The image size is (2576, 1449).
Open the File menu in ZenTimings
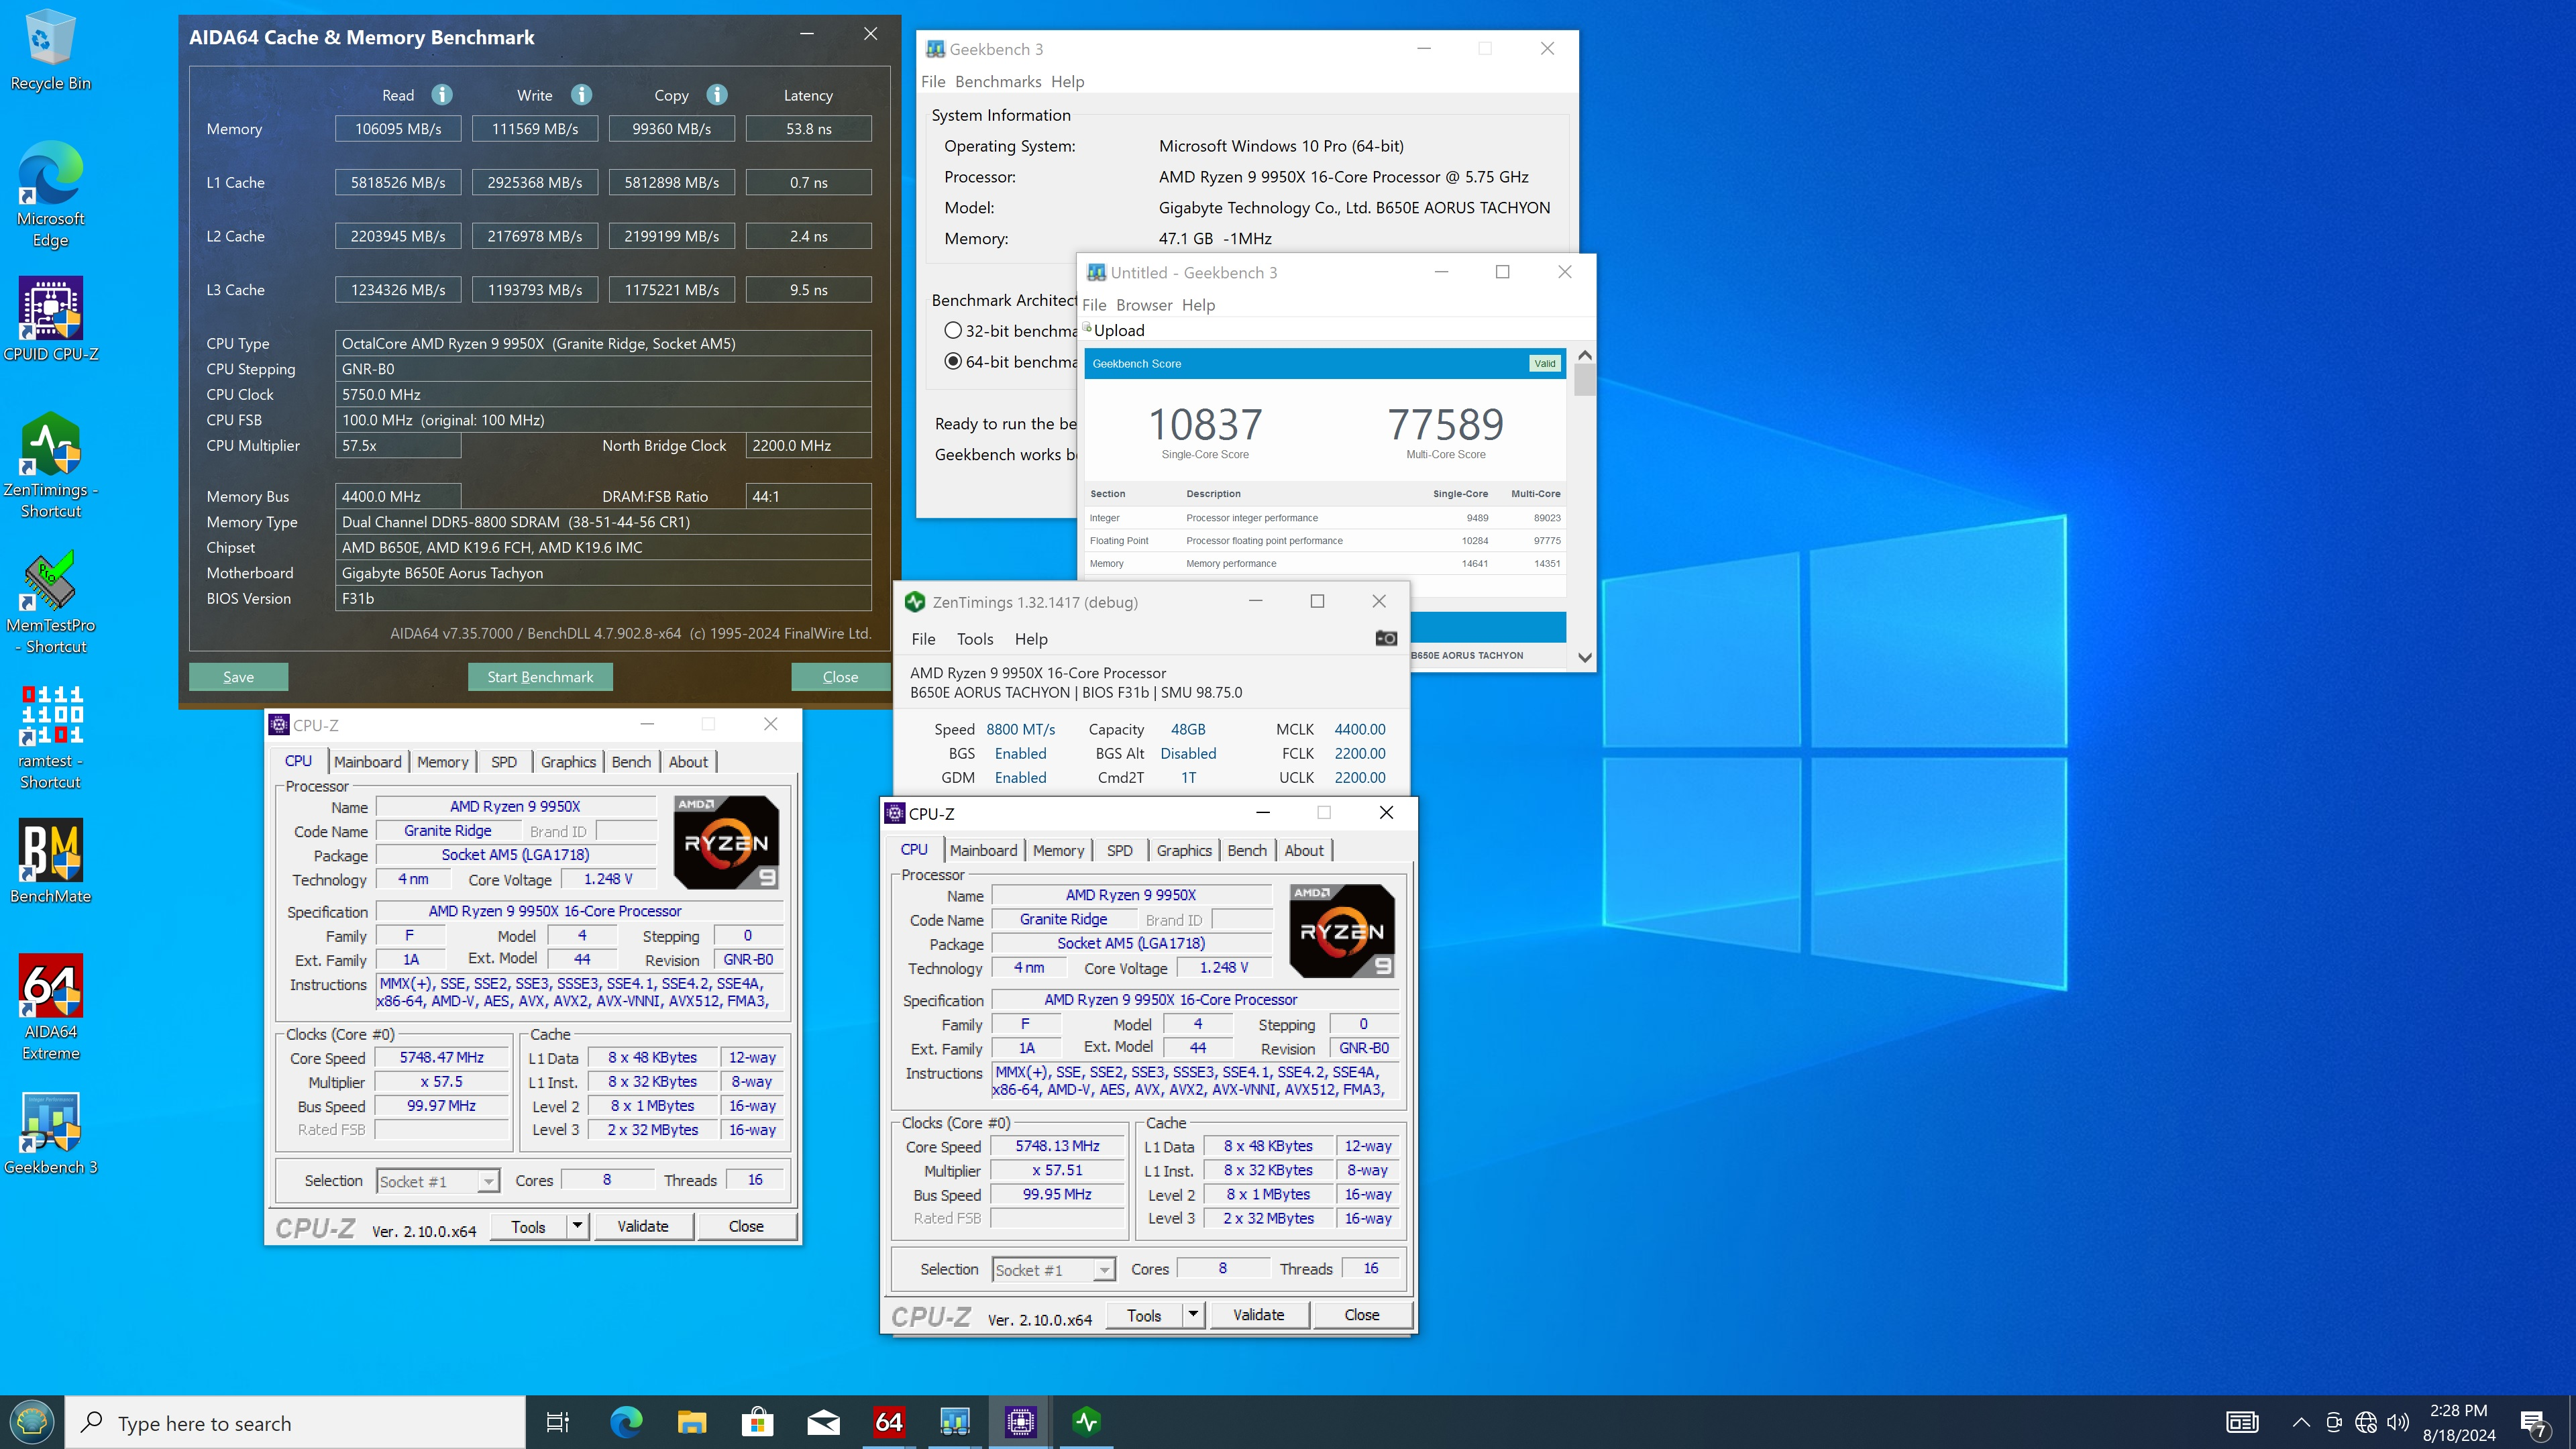923,639
